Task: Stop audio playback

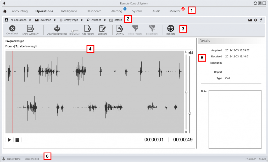Action: [17, 140]
